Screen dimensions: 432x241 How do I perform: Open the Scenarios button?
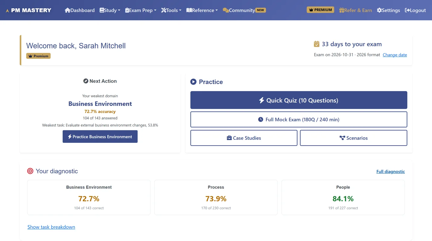(x=354, y=138)
